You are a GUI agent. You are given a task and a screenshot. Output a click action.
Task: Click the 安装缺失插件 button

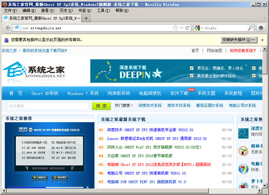(x=239, y=40)
